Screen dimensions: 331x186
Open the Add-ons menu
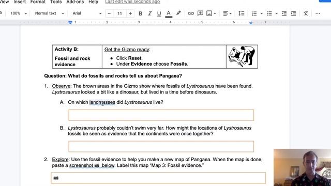click(x=75, y=2)
